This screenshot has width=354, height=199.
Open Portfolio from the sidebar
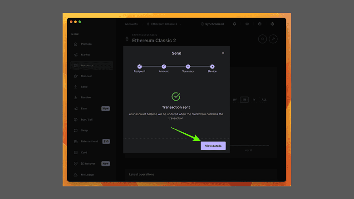coord(86,44)
